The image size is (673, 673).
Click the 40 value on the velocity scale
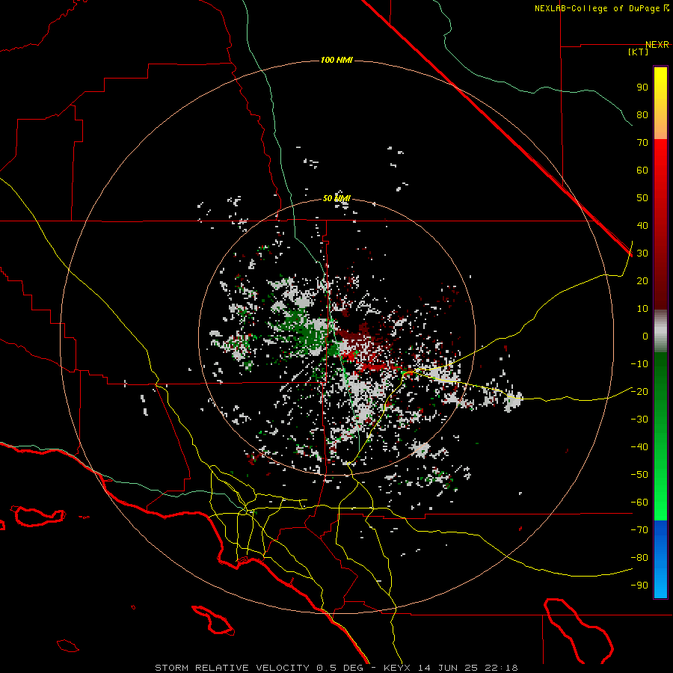pos(642,226)
